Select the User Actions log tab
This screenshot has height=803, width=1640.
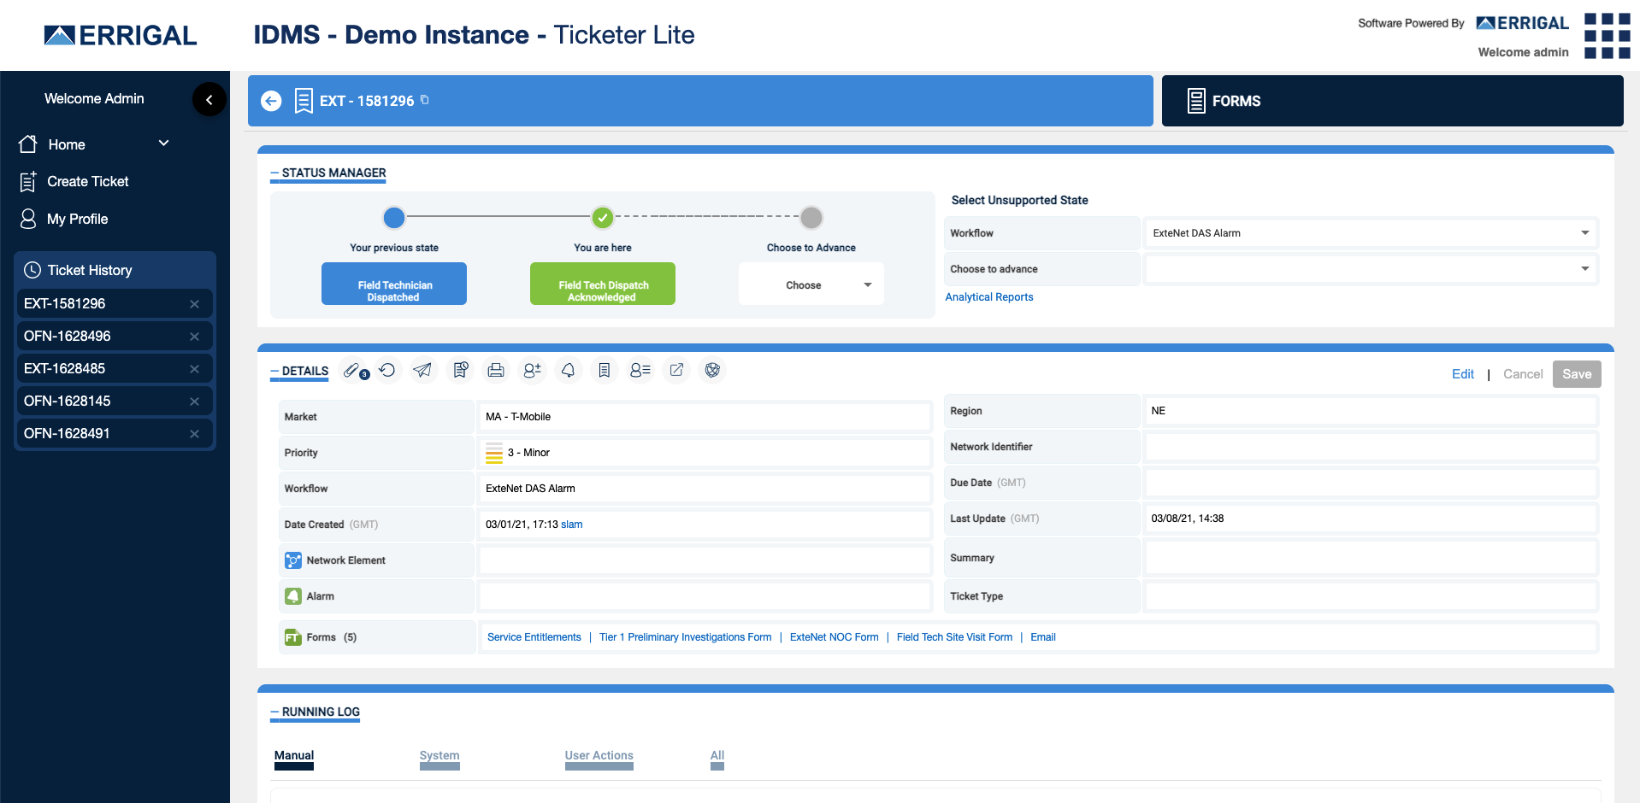coord(599,756)
